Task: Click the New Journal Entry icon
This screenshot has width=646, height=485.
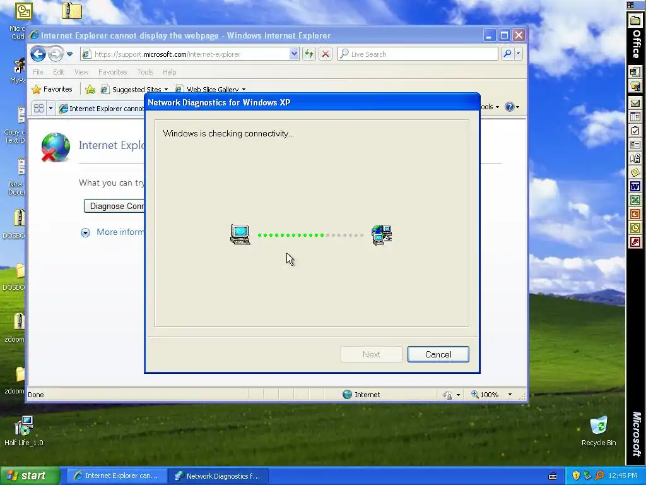Action: point(635,159)
